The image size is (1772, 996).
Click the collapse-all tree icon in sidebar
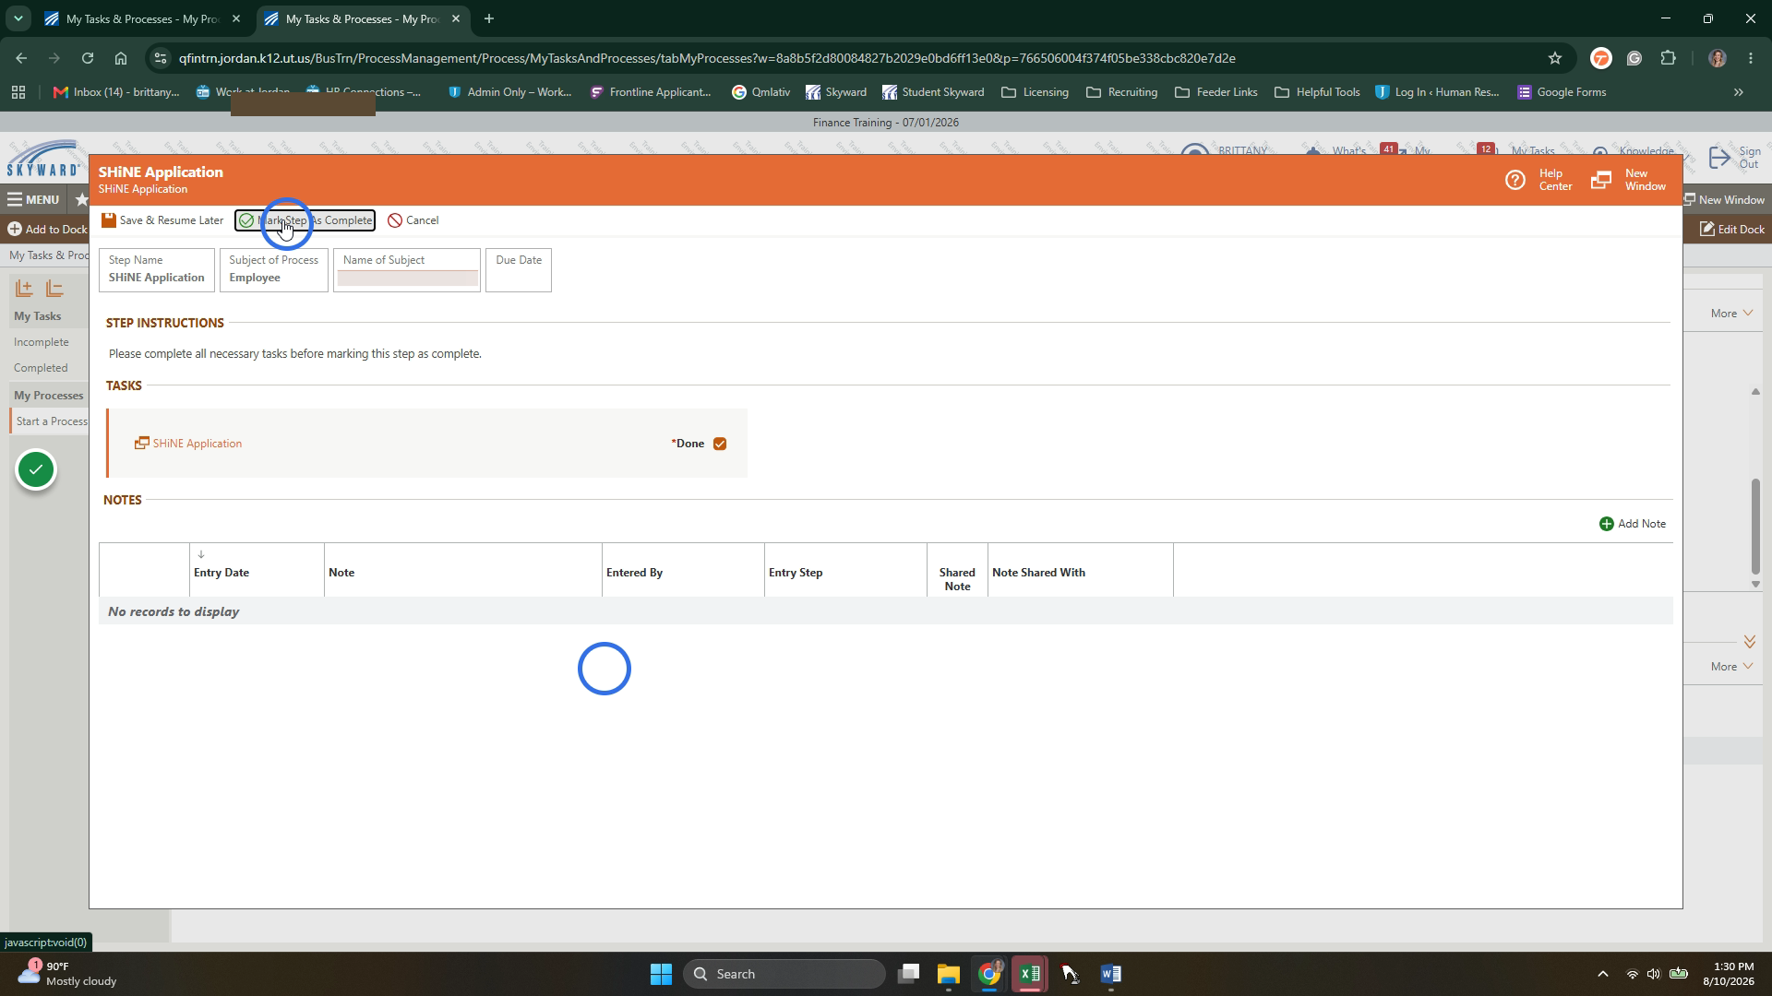55,290
